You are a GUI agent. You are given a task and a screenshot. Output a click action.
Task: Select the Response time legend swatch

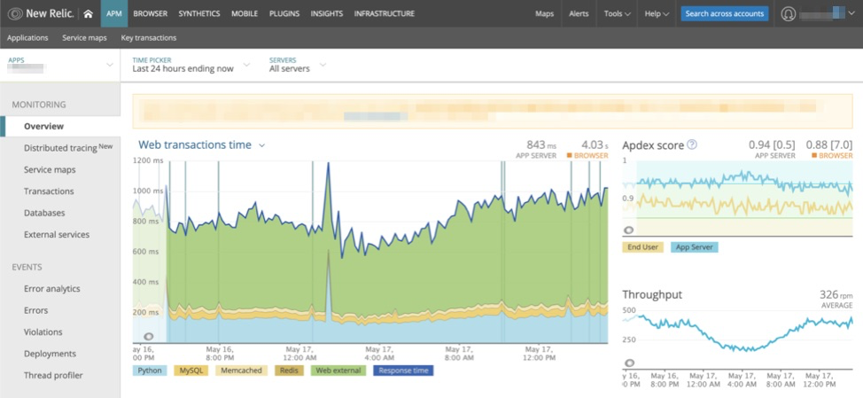pos(403,371)
